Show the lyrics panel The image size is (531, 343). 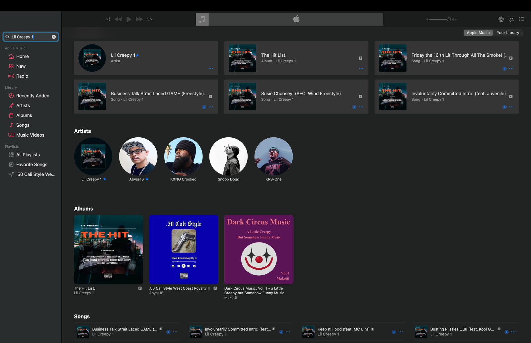(511, 19)
